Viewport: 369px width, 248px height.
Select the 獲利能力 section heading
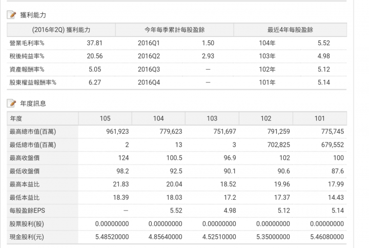pyautogui.click(x=33, y=15)
